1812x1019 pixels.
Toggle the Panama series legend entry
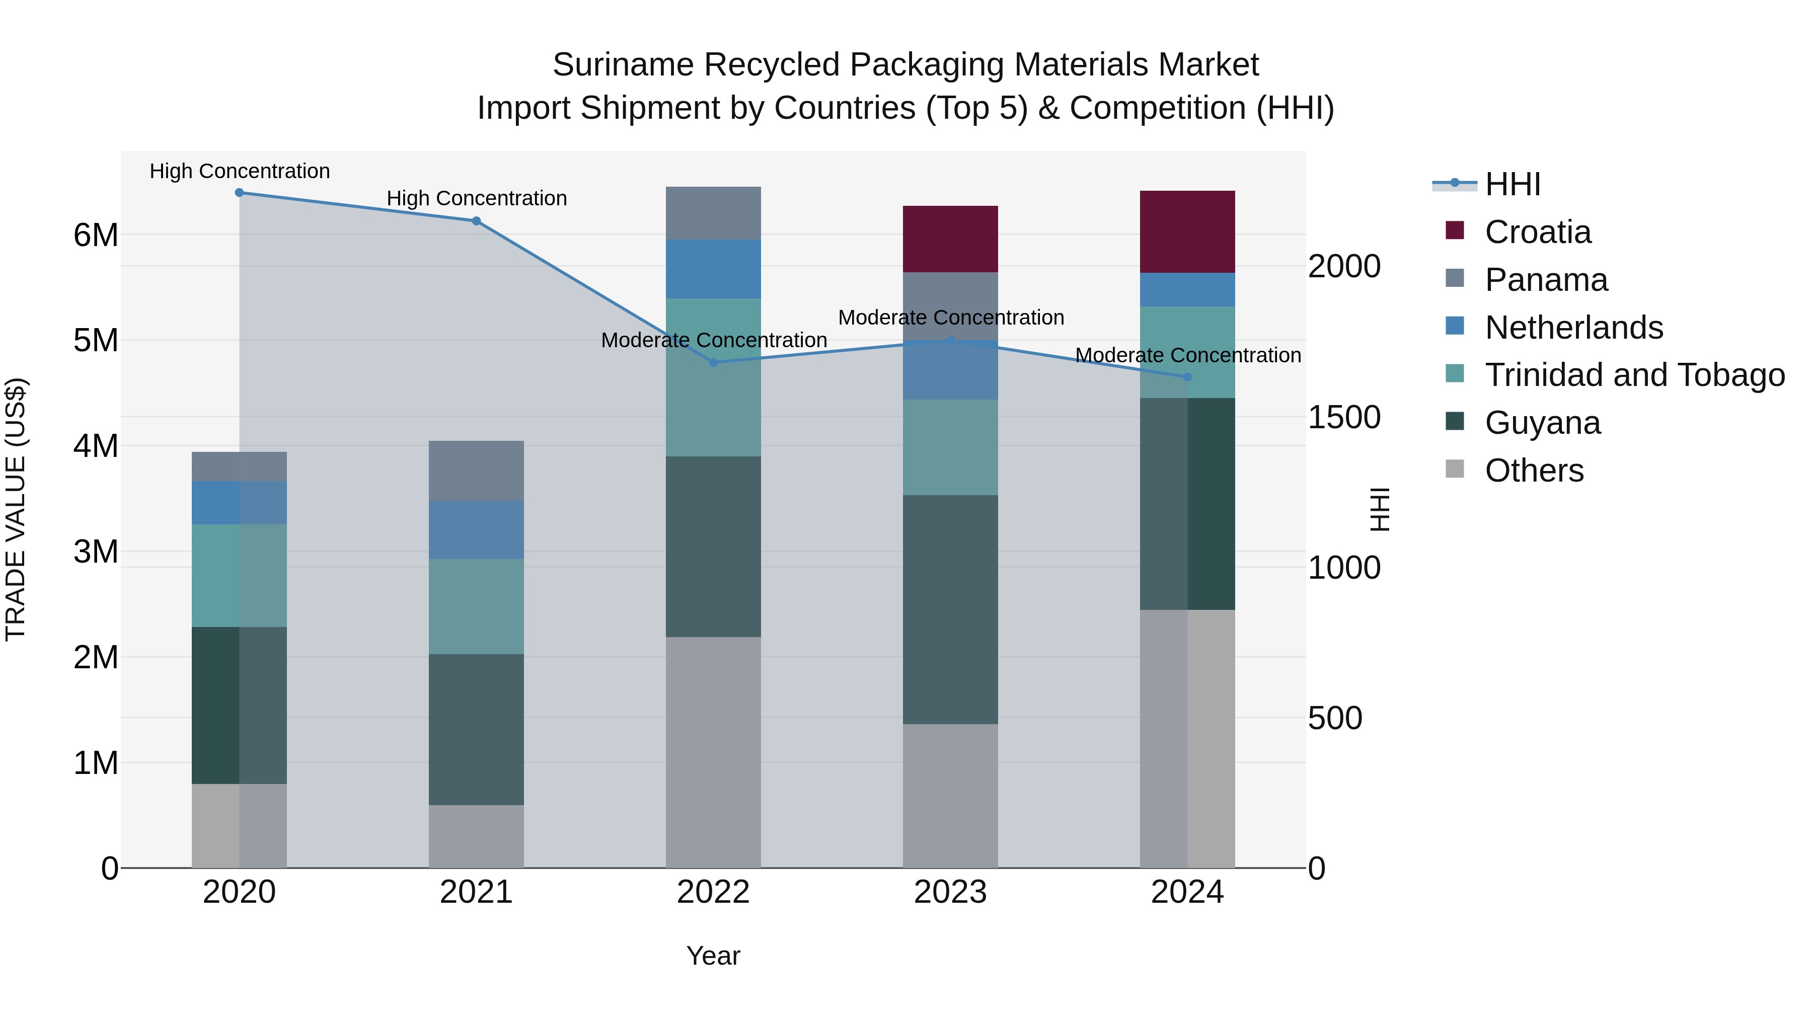pos(1527,280)
